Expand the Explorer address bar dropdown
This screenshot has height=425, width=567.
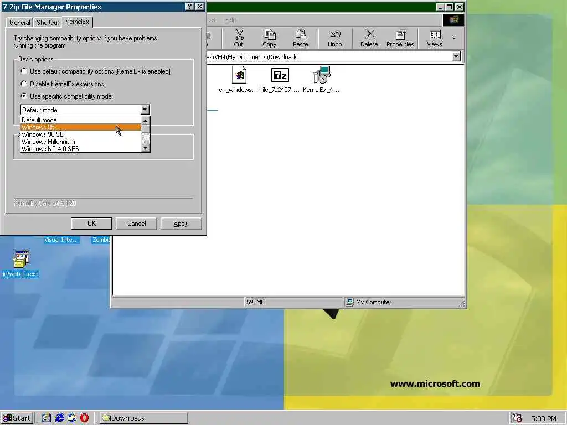[456, 57]
